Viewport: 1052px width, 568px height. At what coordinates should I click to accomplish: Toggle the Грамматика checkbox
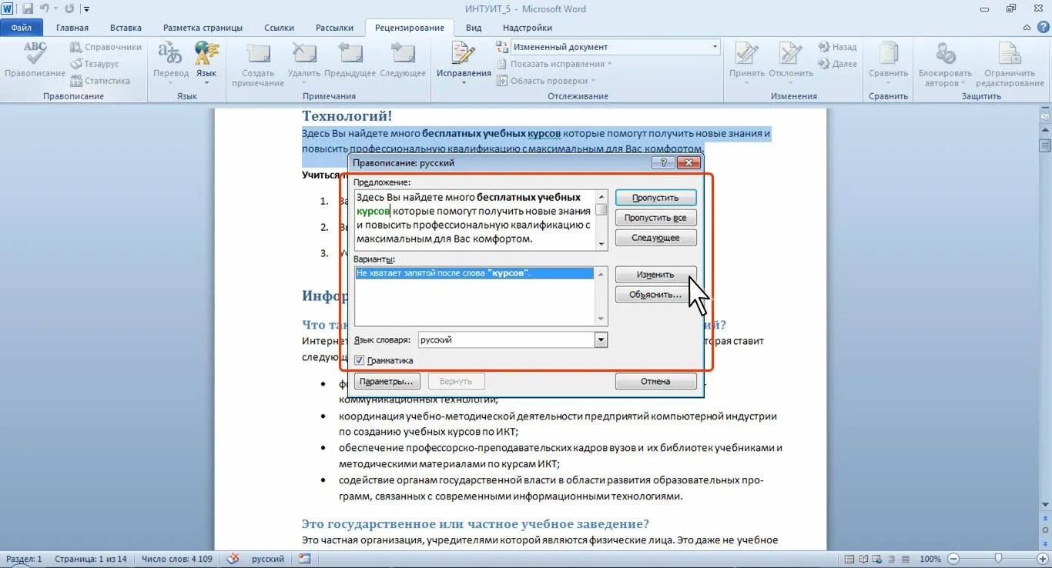point(360,360)
